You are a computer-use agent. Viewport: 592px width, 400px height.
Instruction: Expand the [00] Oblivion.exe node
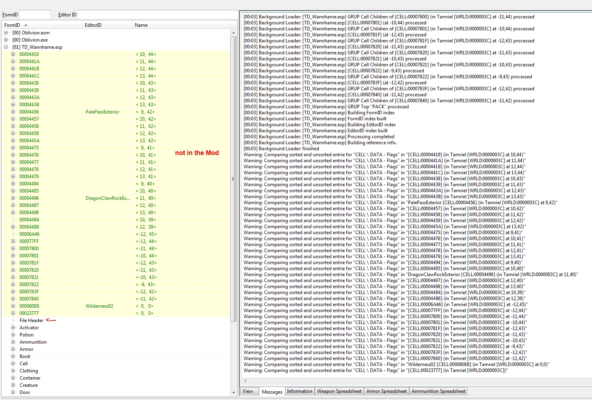coord(6,40)
